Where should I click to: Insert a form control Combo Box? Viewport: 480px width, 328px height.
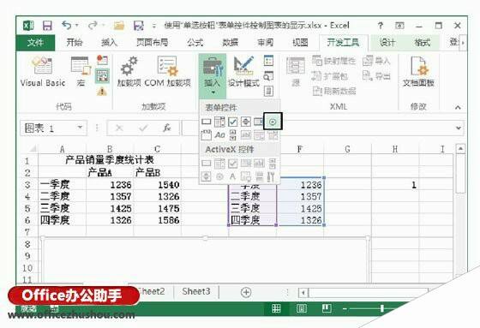(x=219, y=122)
